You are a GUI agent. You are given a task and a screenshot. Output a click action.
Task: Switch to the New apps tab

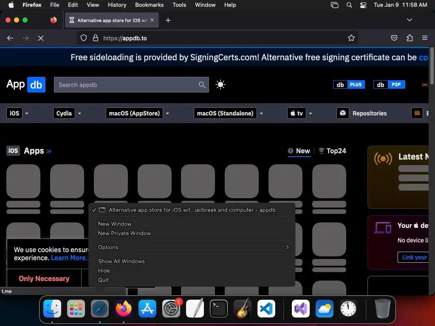pos(299,151)
